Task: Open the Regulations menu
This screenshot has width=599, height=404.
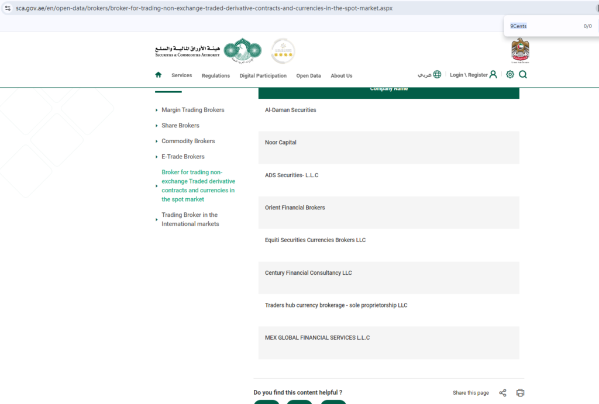Action: (x=215, y=75)
